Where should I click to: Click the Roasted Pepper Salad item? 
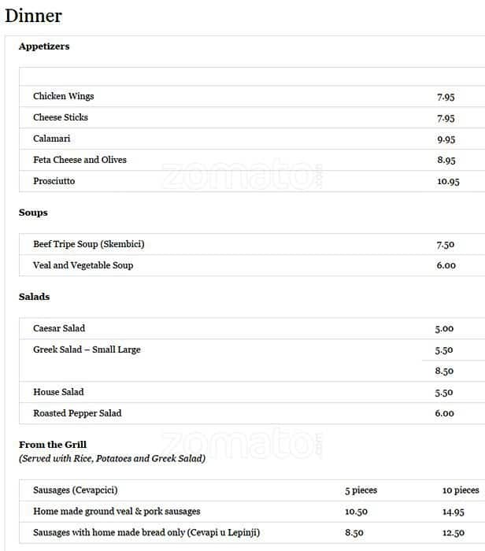pyautogui.click(x=77, y=413)
